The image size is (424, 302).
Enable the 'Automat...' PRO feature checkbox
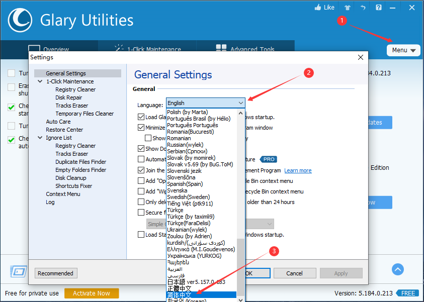141,159
